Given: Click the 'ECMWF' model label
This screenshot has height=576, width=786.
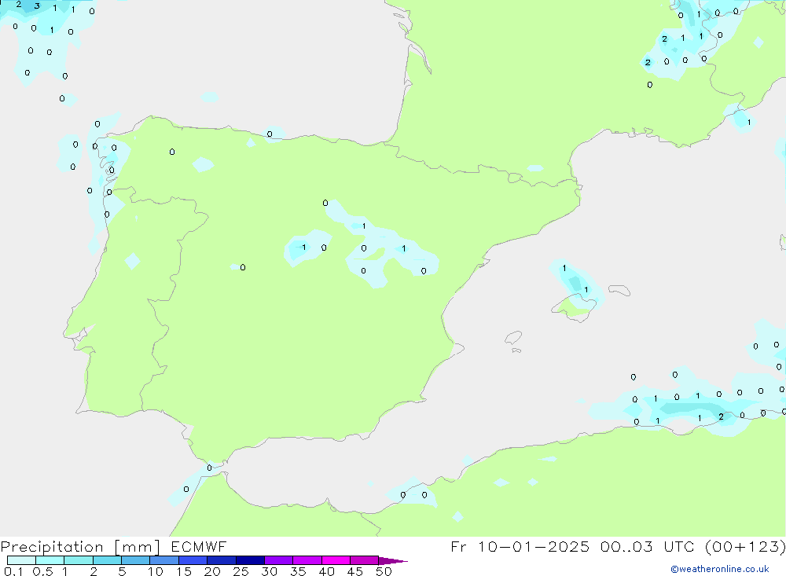Looking at the screenshot, I should point(199,546).
